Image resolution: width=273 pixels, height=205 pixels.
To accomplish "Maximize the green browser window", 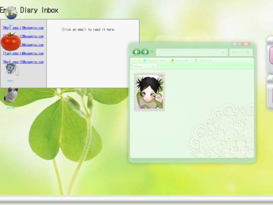I will coord(240,44).
